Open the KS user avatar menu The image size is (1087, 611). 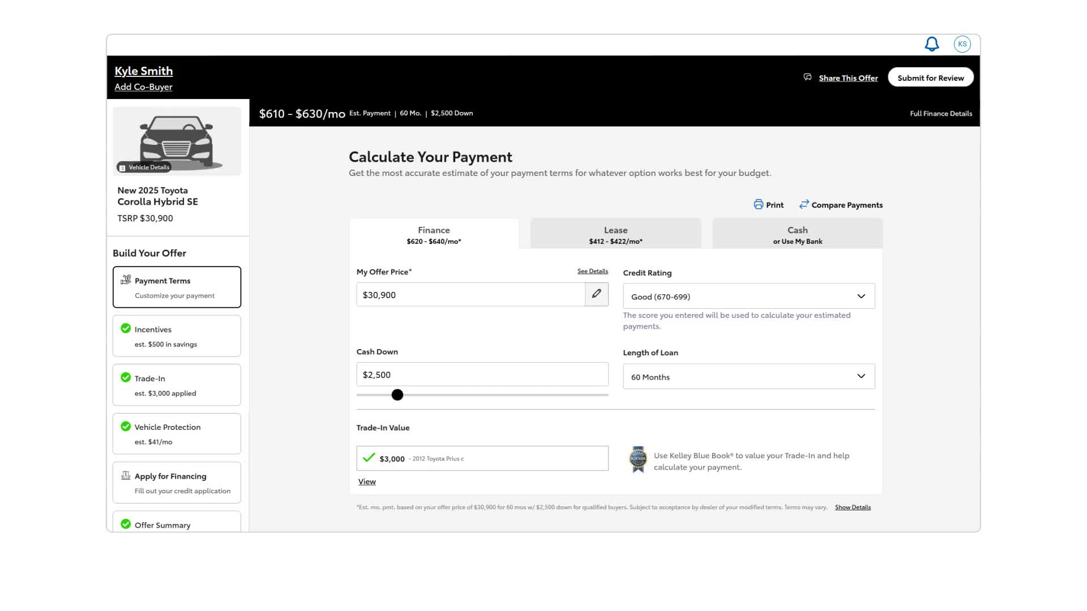click(962, 44)
